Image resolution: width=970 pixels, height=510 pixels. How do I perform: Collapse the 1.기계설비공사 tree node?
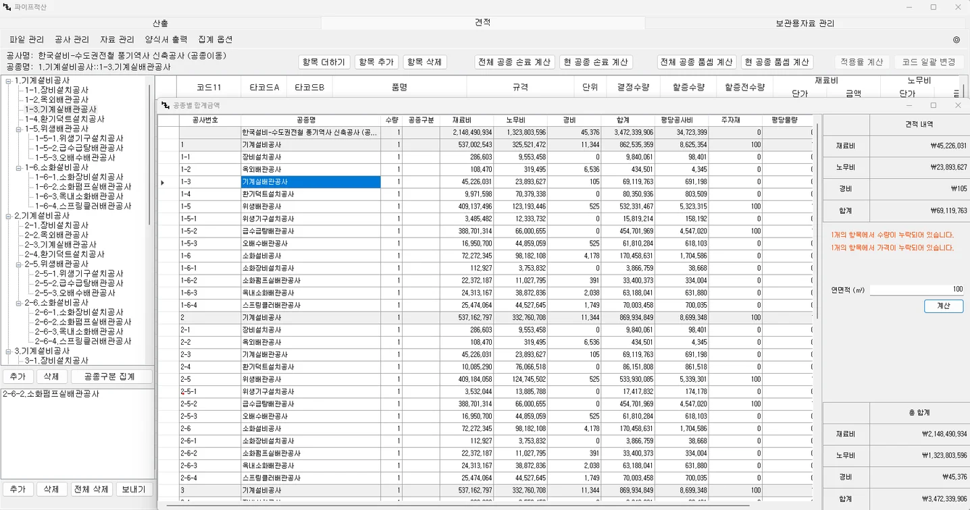tap(8, 80)
